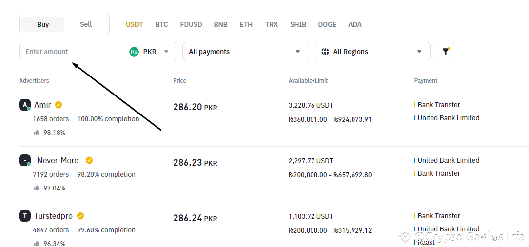The height and width of the screenshot is (247, 529).
Task: Click the PKR currency icon
Action: [x=134, y=52]
